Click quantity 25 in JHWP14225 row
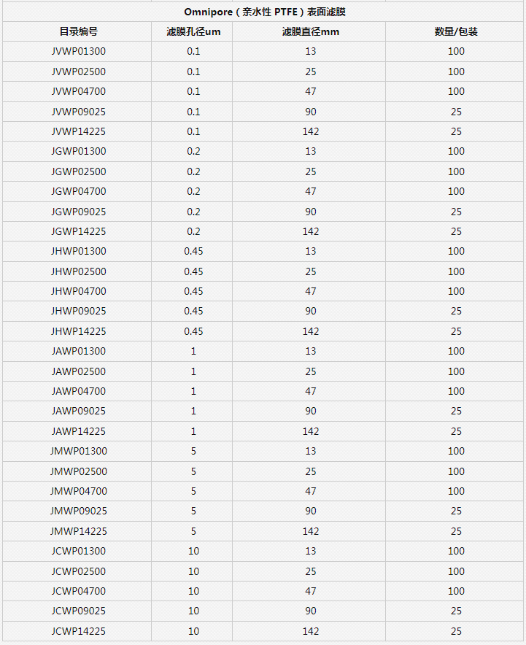 456,331
